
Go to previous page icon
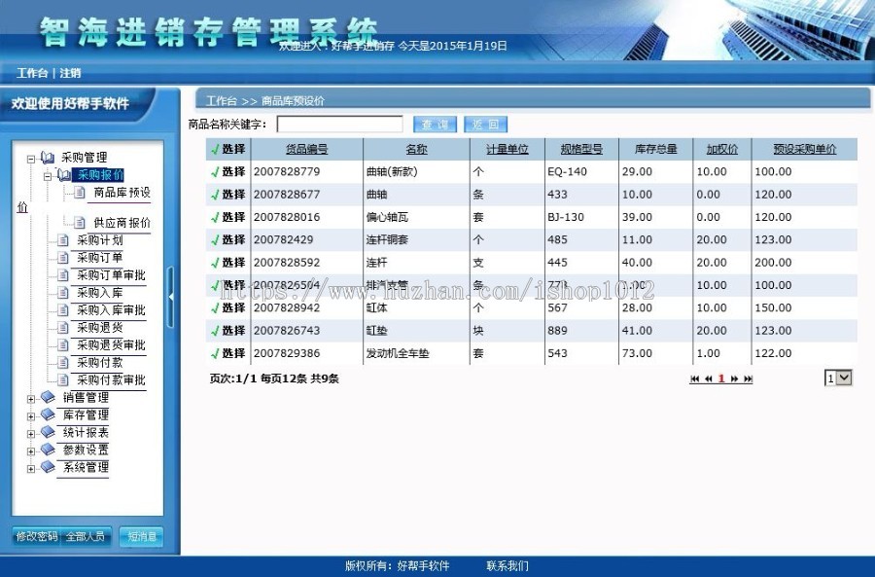pos(709,379)
